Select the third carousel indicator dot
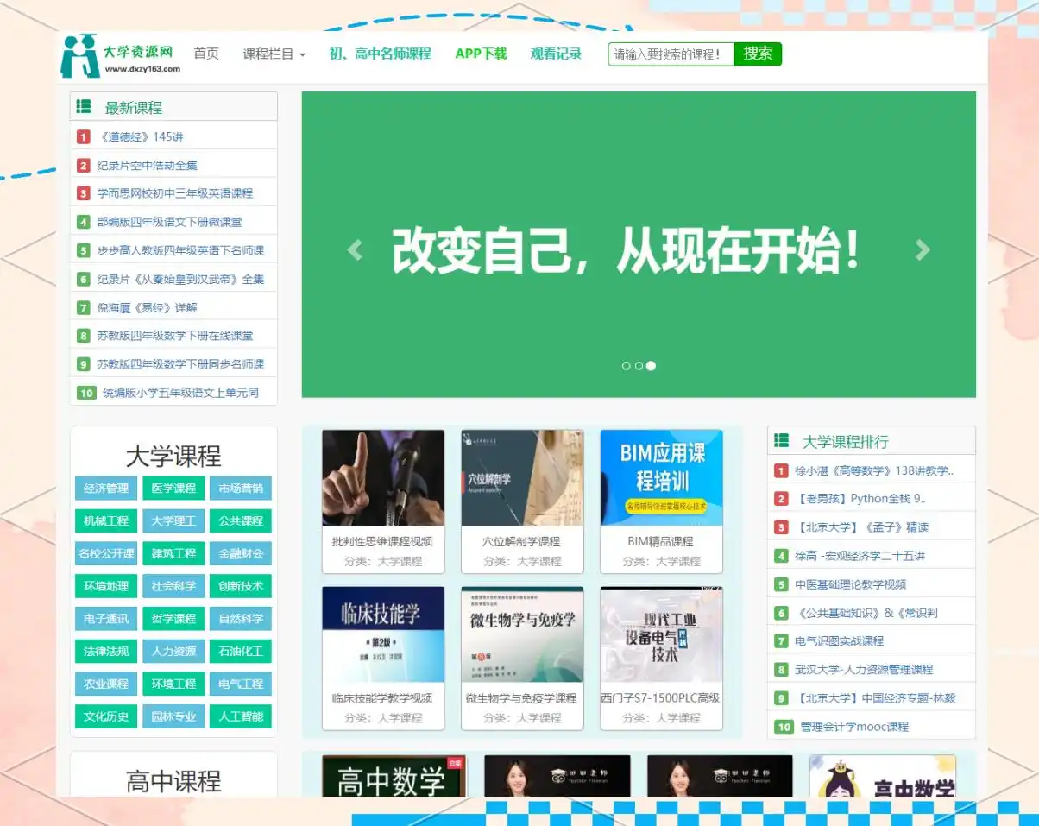This screenshot has height=826, width=1039. (x=651, y=366)
